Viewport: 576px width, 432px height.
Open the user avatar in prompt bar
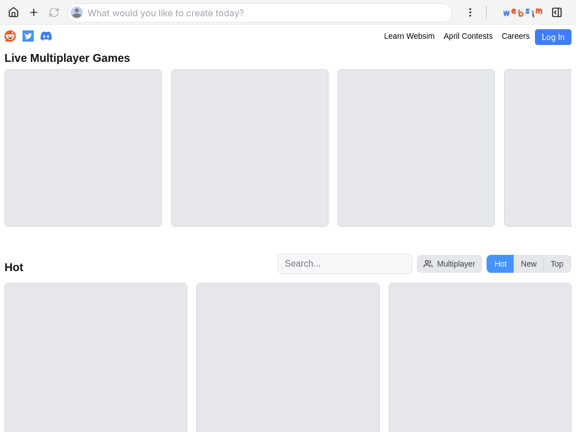pyautogui.click(x=76, y=12)
